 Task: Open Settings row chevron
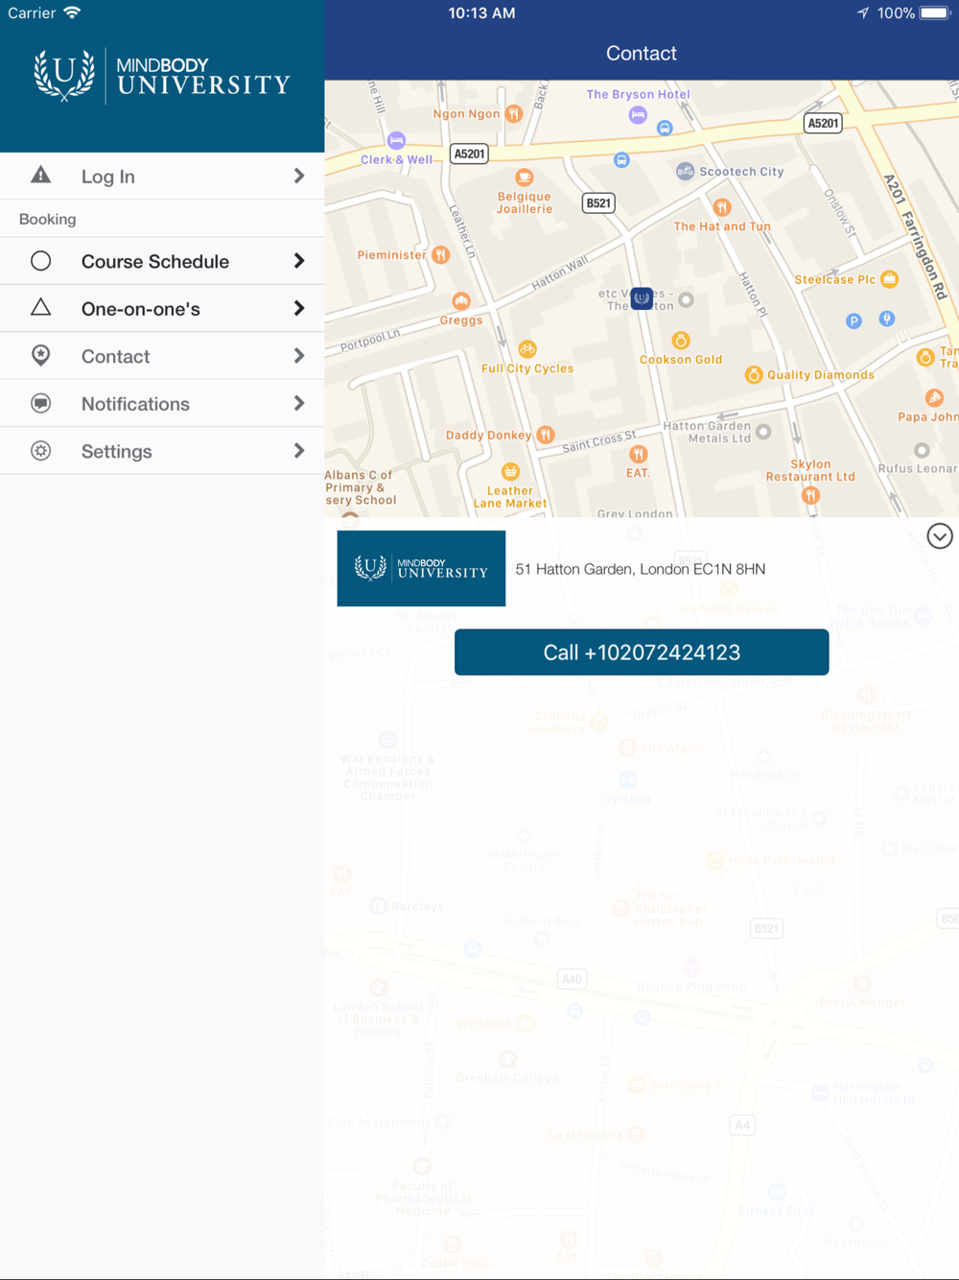[299, 451]
